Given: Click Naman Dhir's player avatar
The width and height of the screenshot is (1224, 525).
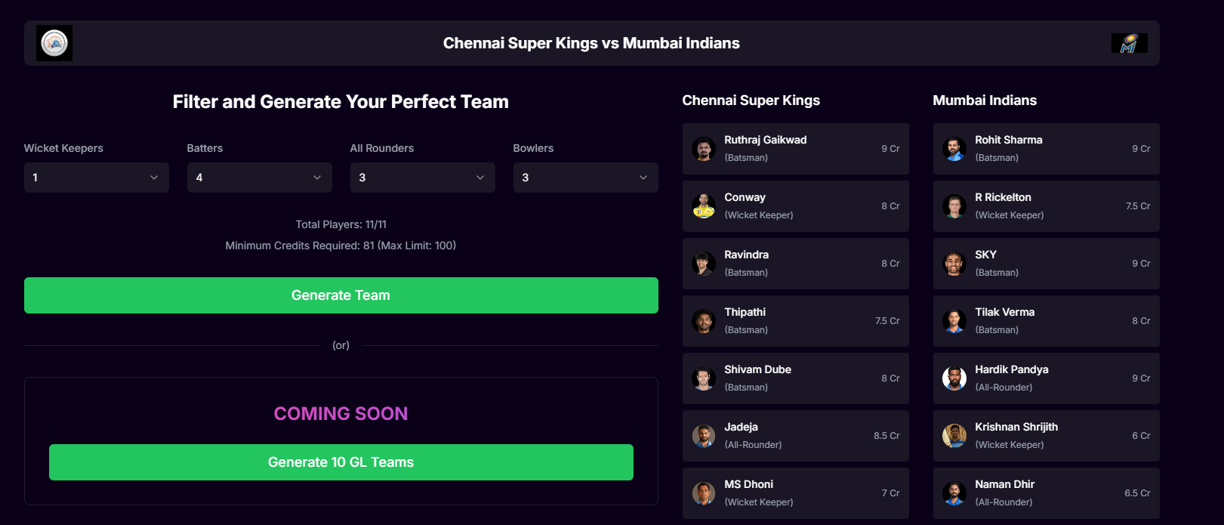Looking at the screenshot, I should pos(954,493).
